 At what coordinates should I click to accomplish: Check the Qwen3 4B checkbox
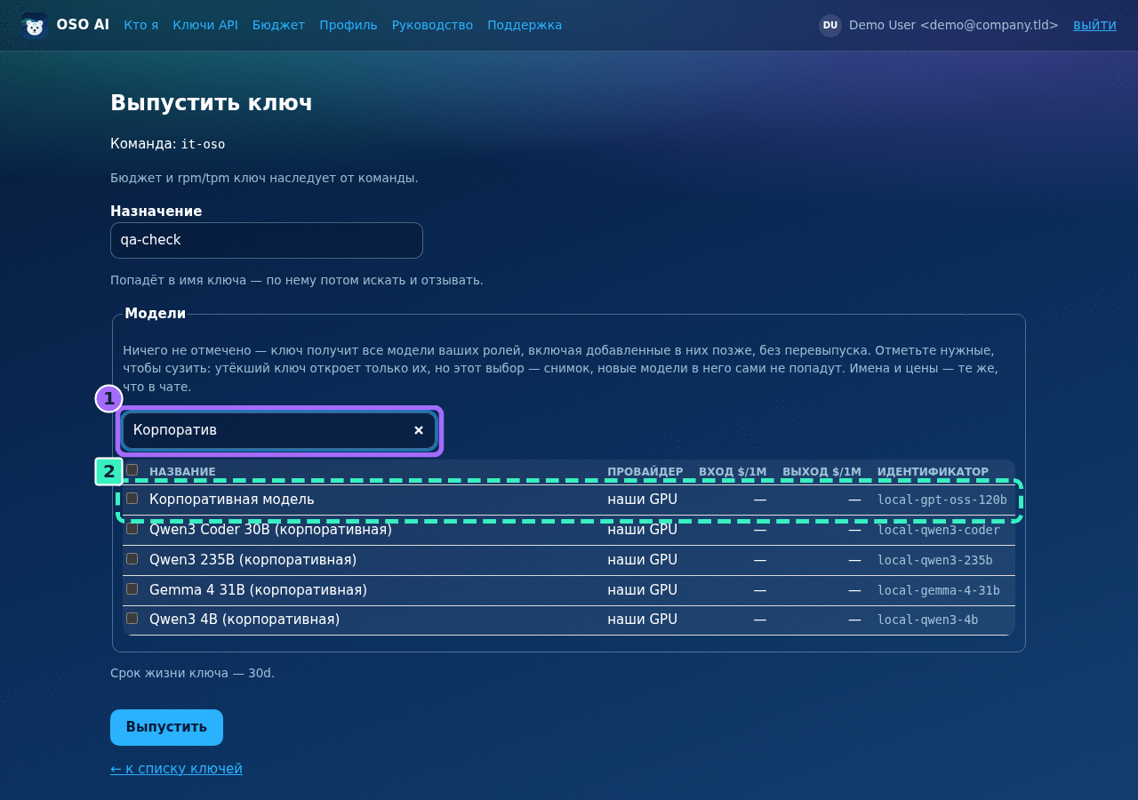click(x=132, y=618)
